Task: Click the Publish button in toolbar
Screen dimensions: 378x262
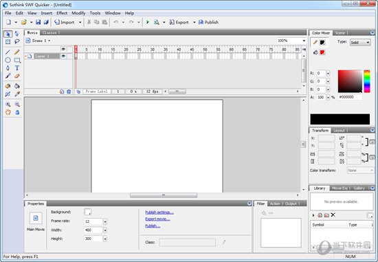Action: (x=208, y=22)
